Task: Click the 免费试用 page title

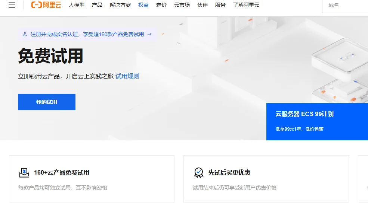Action: 50,56
